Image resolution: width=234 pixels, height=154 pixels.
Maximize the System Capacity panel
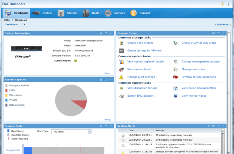click(106, 80)
